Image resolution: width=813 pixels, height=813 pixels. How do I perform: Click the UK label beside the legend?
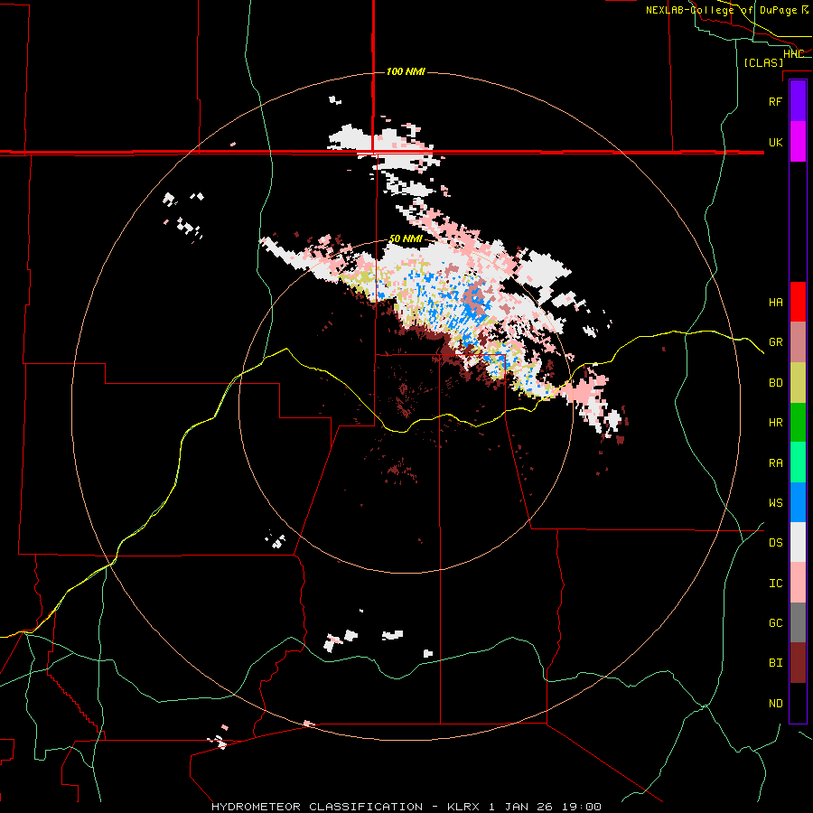coord(775,142)
